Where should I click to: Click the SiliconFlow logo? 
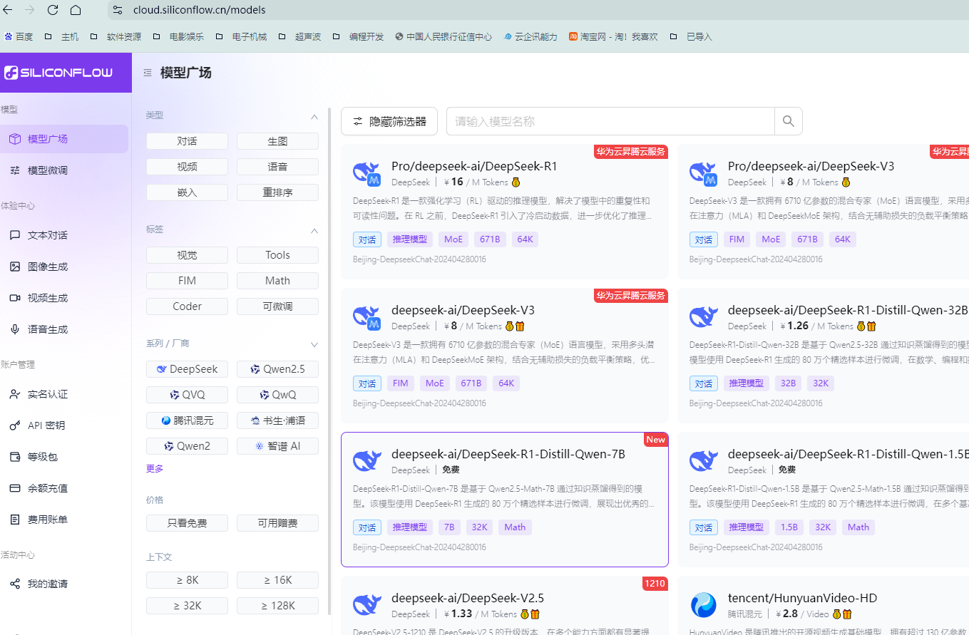58,73
